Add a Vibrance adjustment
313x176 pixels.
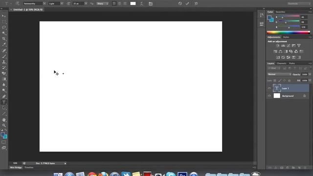[299, 45]
